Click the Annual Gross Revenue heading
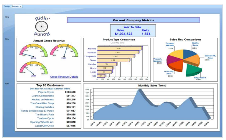Image resolution: width=226 pixels, height=140 pixels. (49, 41)
